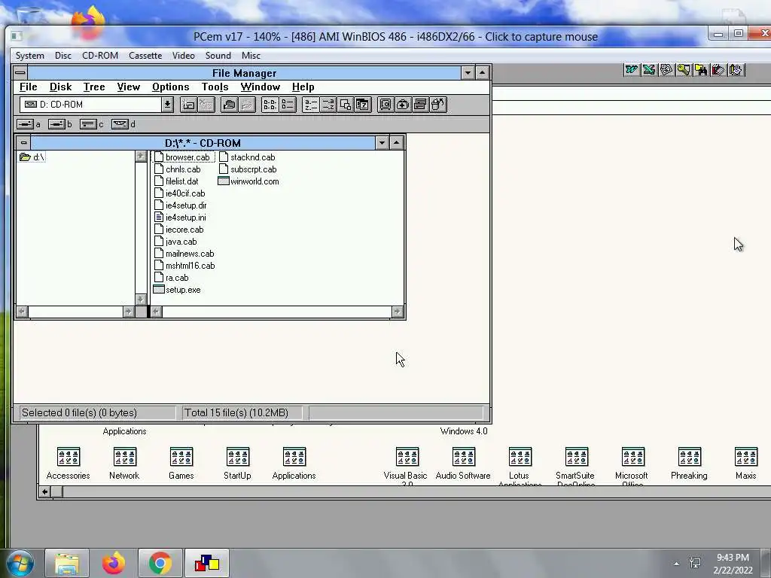The image size is (771, 578).
Task: Click the stacked list toolbar icon
Action: [x=420, y=105]
